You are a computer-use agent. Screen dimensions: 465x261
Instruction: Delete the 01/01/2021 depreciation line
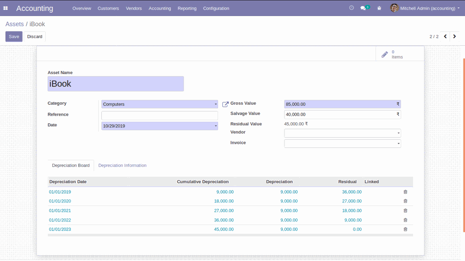point(405,211)
